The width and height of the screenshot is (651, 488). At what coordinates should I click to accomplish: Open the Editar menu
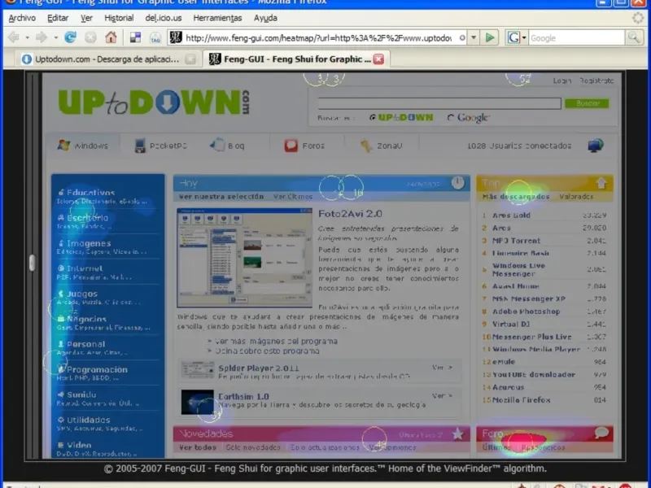pos(58,18)
